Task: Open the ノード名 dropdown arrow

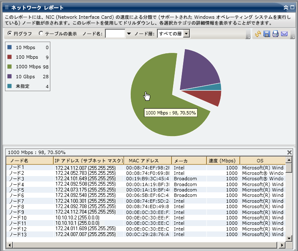Action: pyautogui.click(x=129, y=34)
